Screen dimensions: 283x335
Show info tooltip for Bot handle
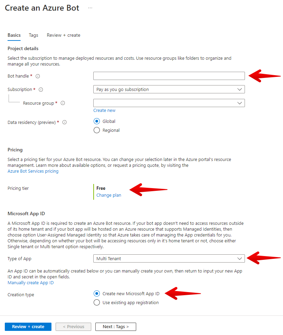[x=38, y=76]
